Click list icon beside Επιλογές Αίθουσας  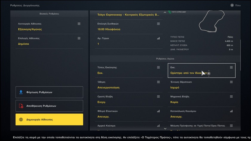(x=79, y=38)
